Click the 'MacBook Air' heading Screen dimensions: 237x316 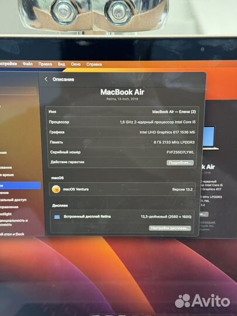pyautogui.click(x=122, y=92)
